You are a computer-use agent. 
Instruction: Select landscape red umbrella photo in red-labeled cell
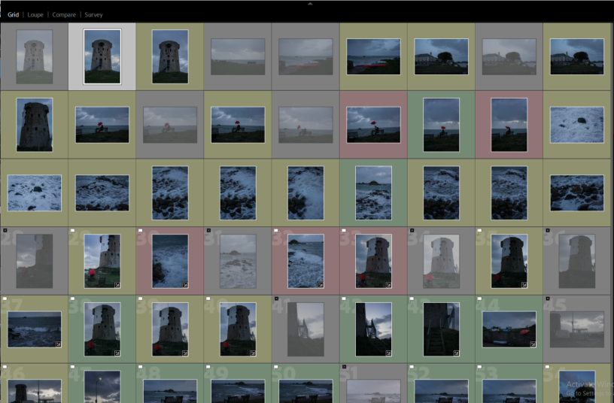click(373, 124)
